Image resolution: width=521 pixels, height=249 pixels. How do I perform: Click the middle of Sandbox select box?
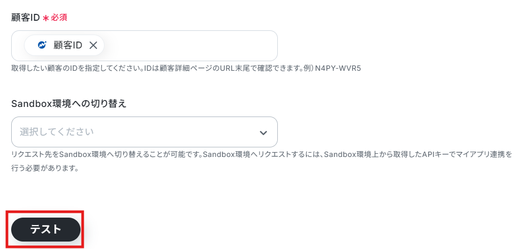[145, 132]
